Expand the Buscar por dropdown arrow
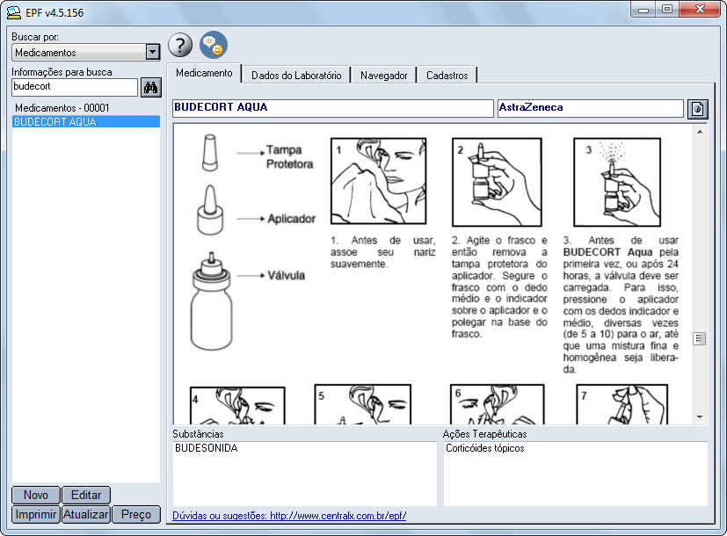Image resolution: width=727 pixels, height=536 pixels. tap(153, 52)
